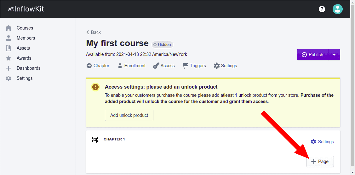Image resolution: width=355 pixels, height=175 pixels.
Task: Open Settings in the left sidebar
Action: point(24,78)
